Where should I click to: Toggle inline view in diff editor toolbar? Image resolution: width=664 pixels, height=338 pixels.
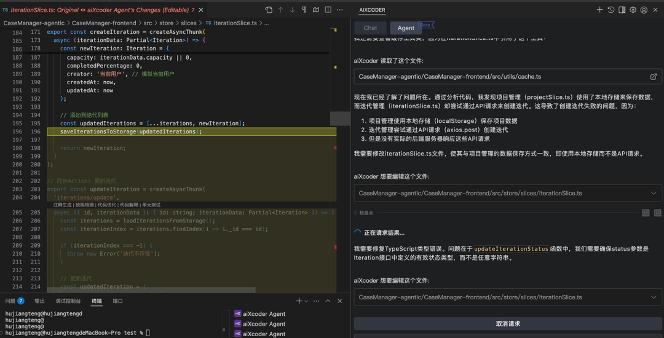[328, 10]
